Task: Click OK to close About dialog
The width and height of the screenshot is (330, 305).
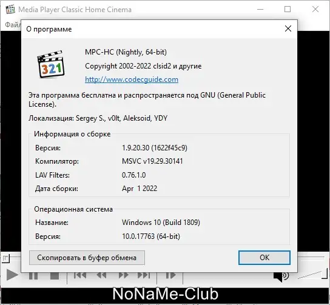Action: 264,258
